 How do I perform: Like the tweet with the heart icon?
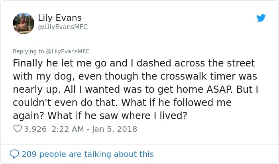(18, 129)
